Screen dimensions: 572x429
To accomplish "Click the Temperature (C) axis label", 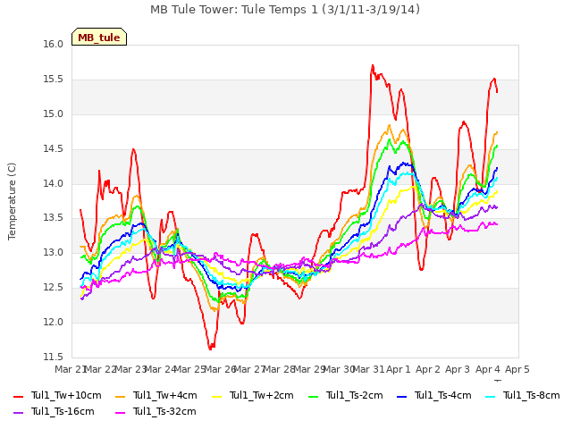I will click(12, 201).
